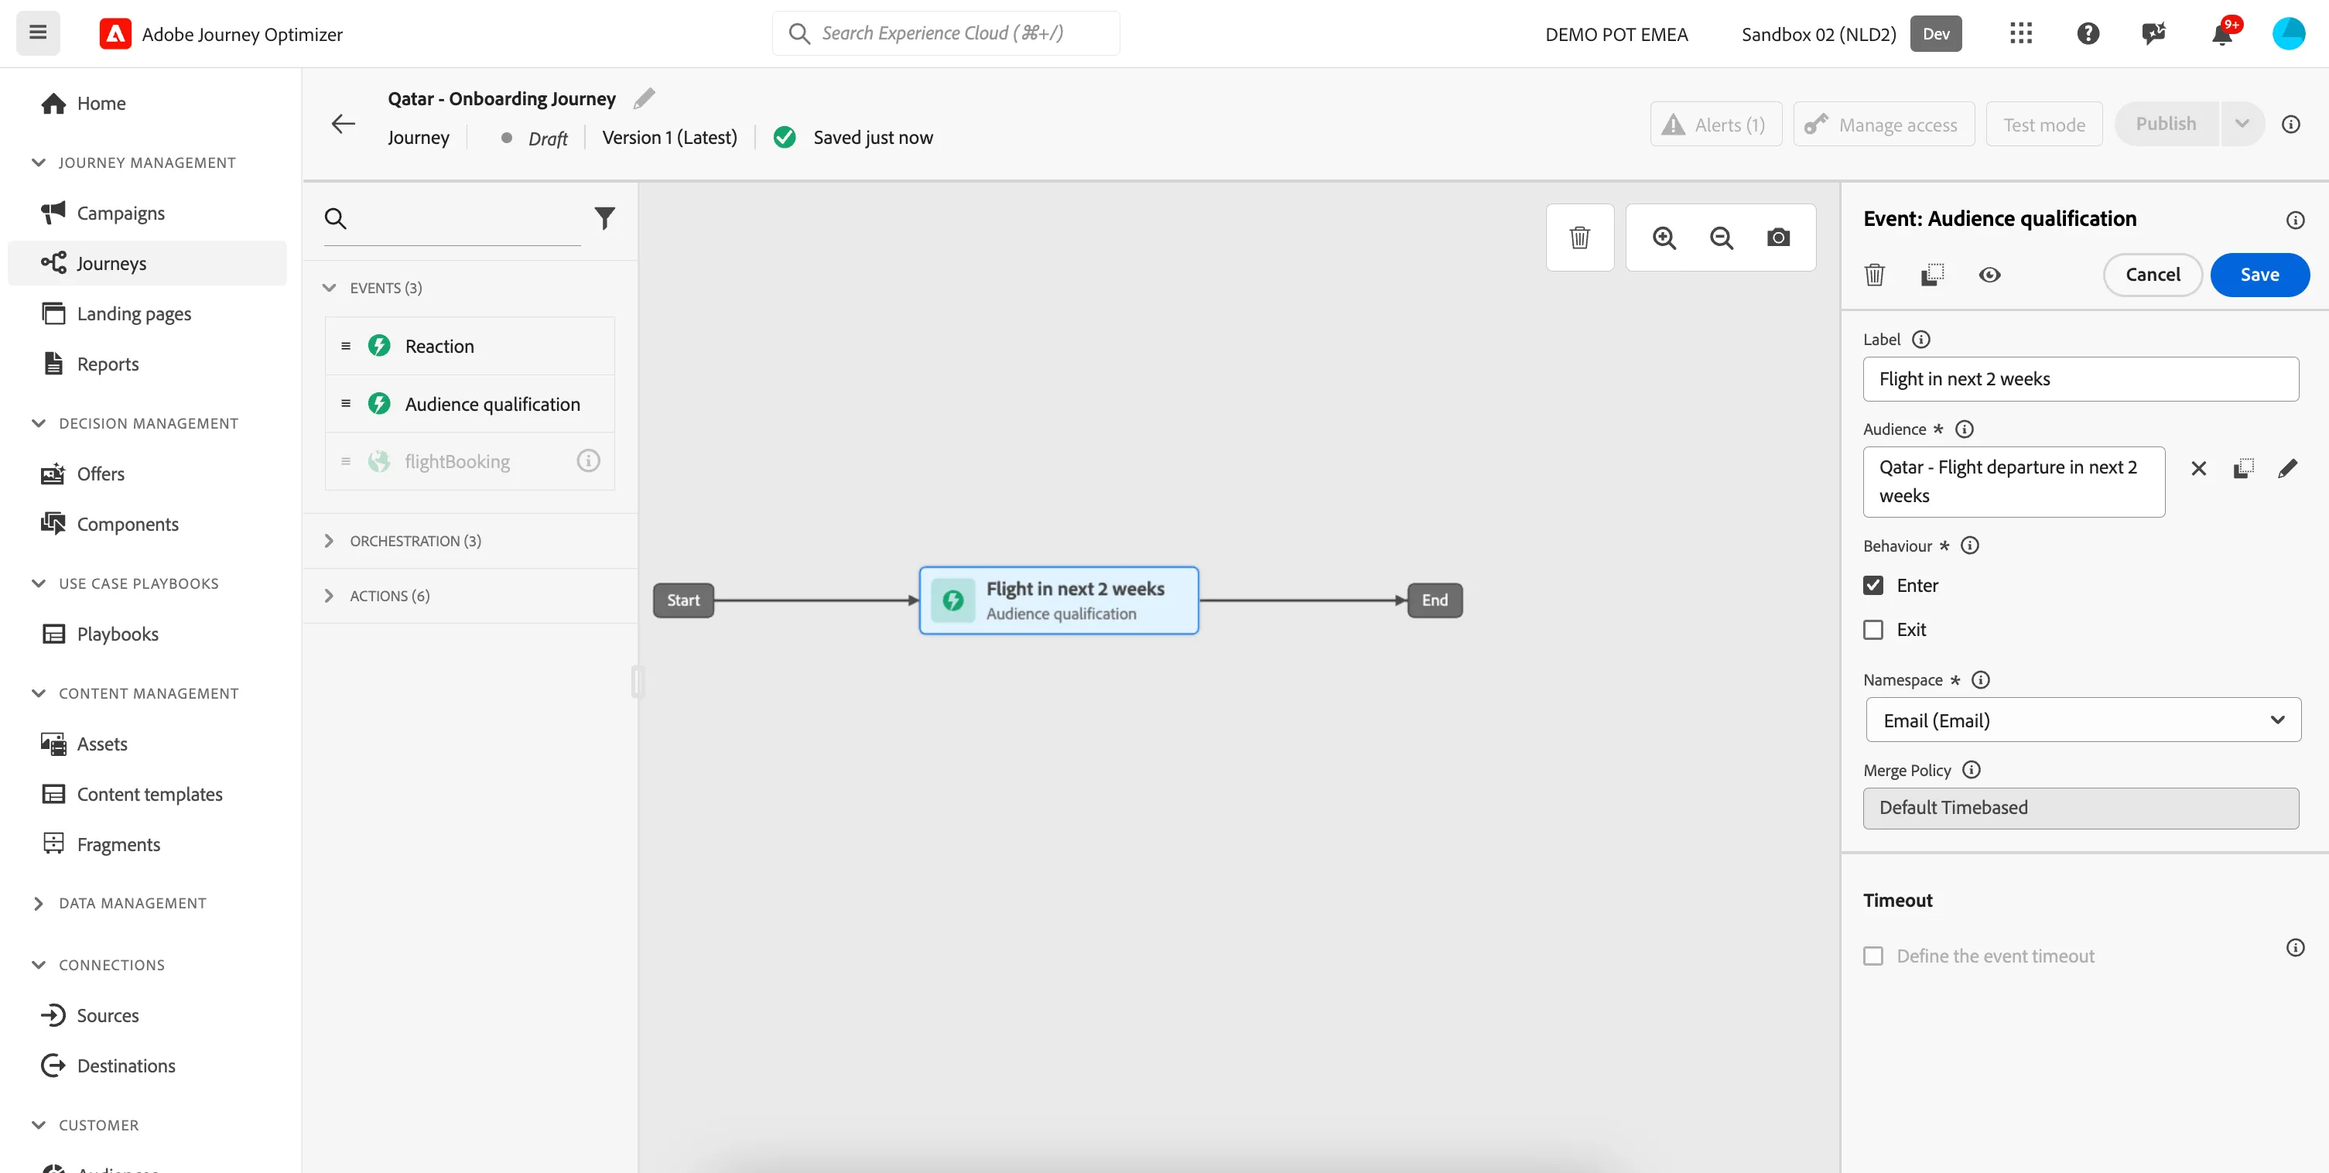Zoom out on the canvas
Screen dimensions: 2329x1173
(1721, 237)
